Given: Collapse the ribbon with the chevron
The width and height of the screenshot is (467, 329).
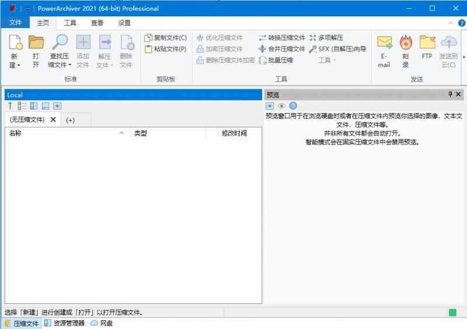Looking at the screenshot, I should tap(451, 23).
